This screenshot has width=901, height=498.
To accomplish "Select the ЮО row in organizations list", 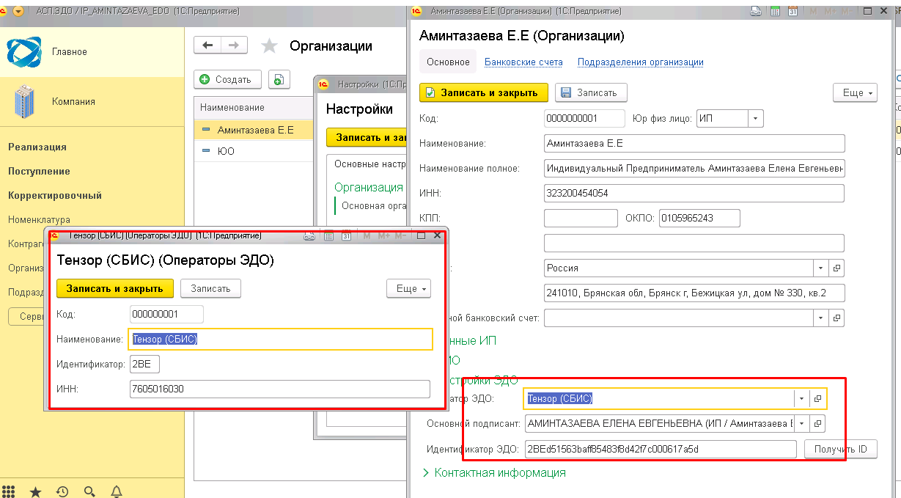I will (x=226, y=151).
